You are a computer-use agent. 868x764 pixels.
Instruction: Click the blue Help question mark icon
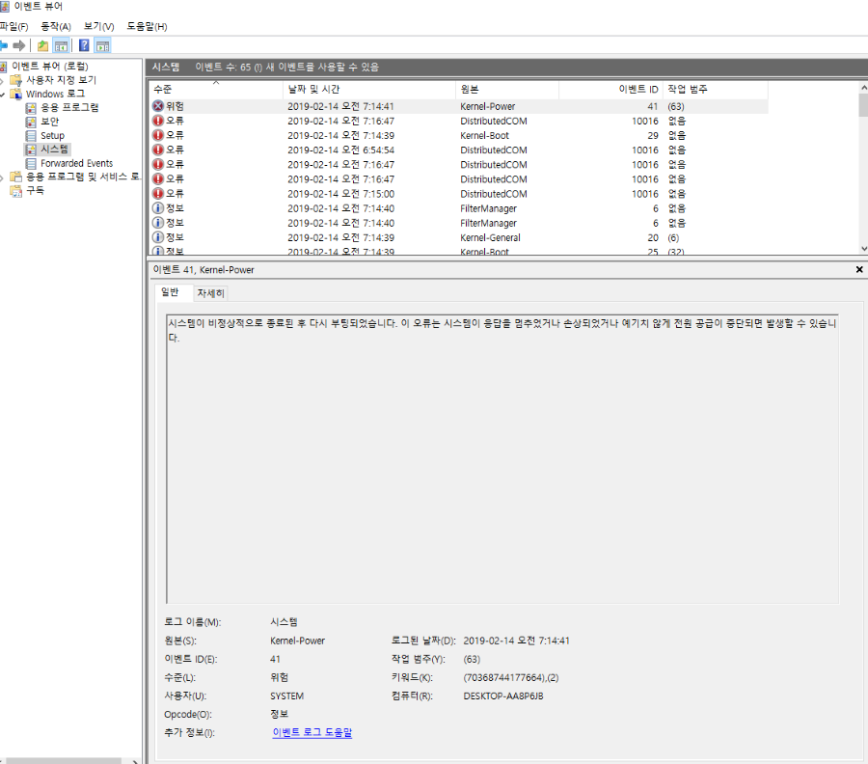[84, 45]
